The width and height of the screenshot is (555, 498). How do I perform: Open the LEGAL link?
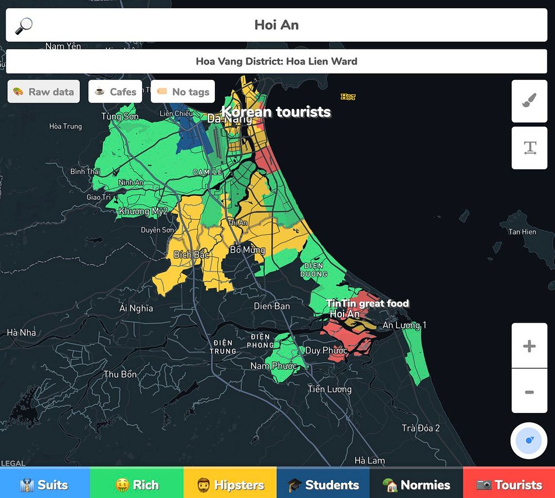(13, 463)
